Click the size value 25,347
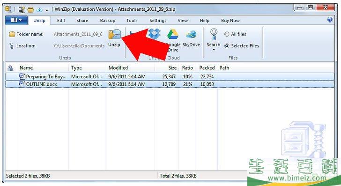The image size is (341, 186). (169, 76)
